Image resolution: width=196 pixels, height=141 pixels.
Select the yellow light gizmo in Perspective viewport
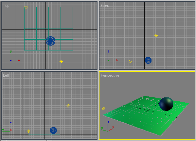click(x=104, y=109)
